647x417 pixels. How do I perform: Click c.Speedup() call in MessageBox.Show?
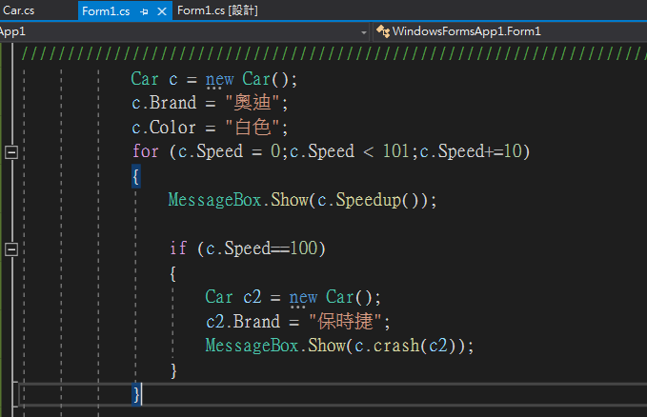[x=373, y=200]
